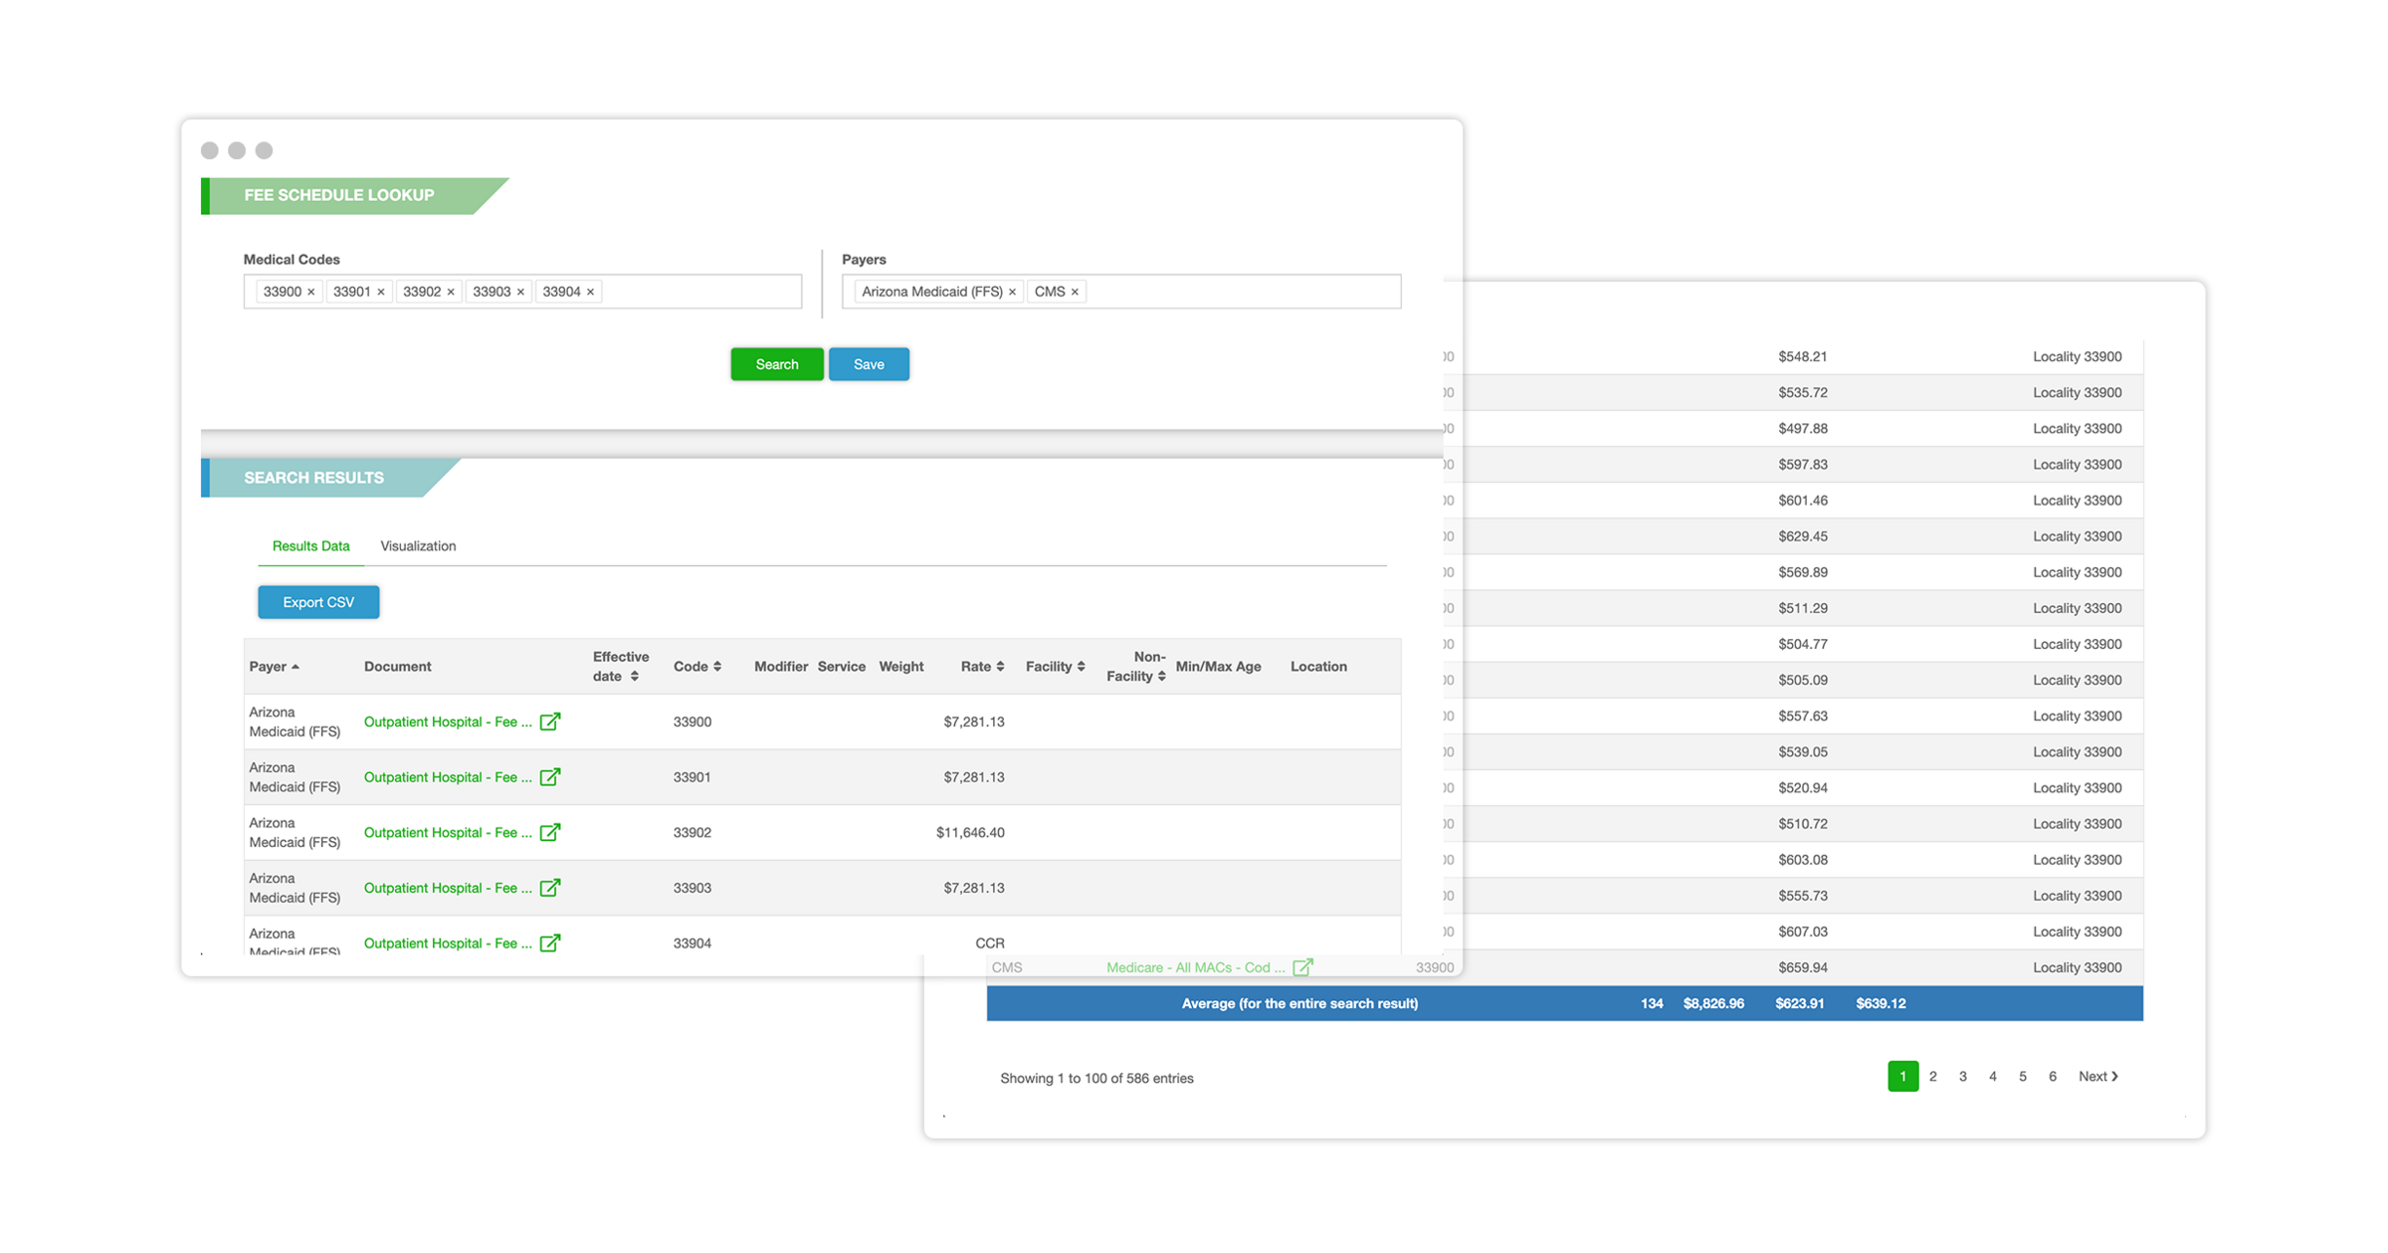The width and height of the screenshot is (2388, 1253).
Task: Select the Results Data tab
Action: (309, 545)
